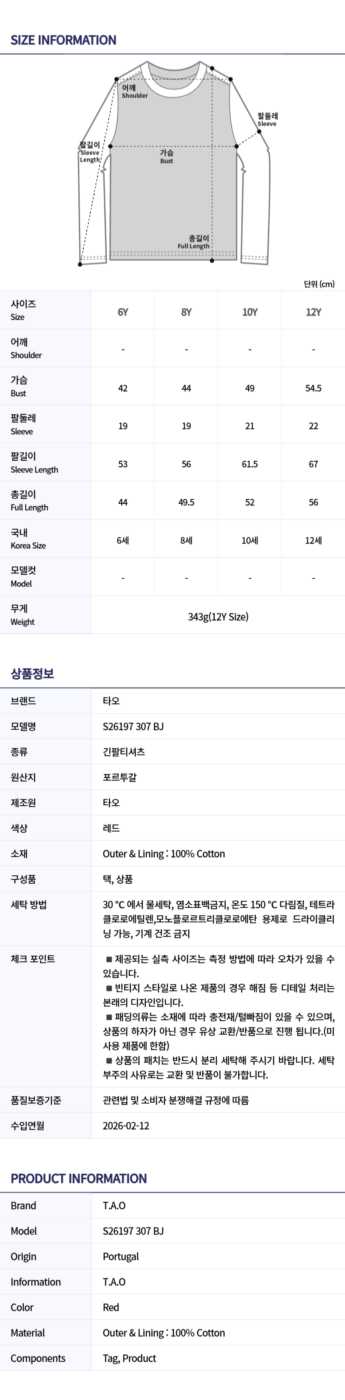The image size is (345, 1400).
Task: Click the Tag, Product components value
Action: pos(129,1358)
